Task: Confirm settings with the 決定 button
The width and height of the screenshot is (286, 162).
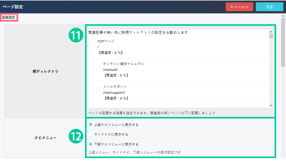Action: (x=269, y=7)
